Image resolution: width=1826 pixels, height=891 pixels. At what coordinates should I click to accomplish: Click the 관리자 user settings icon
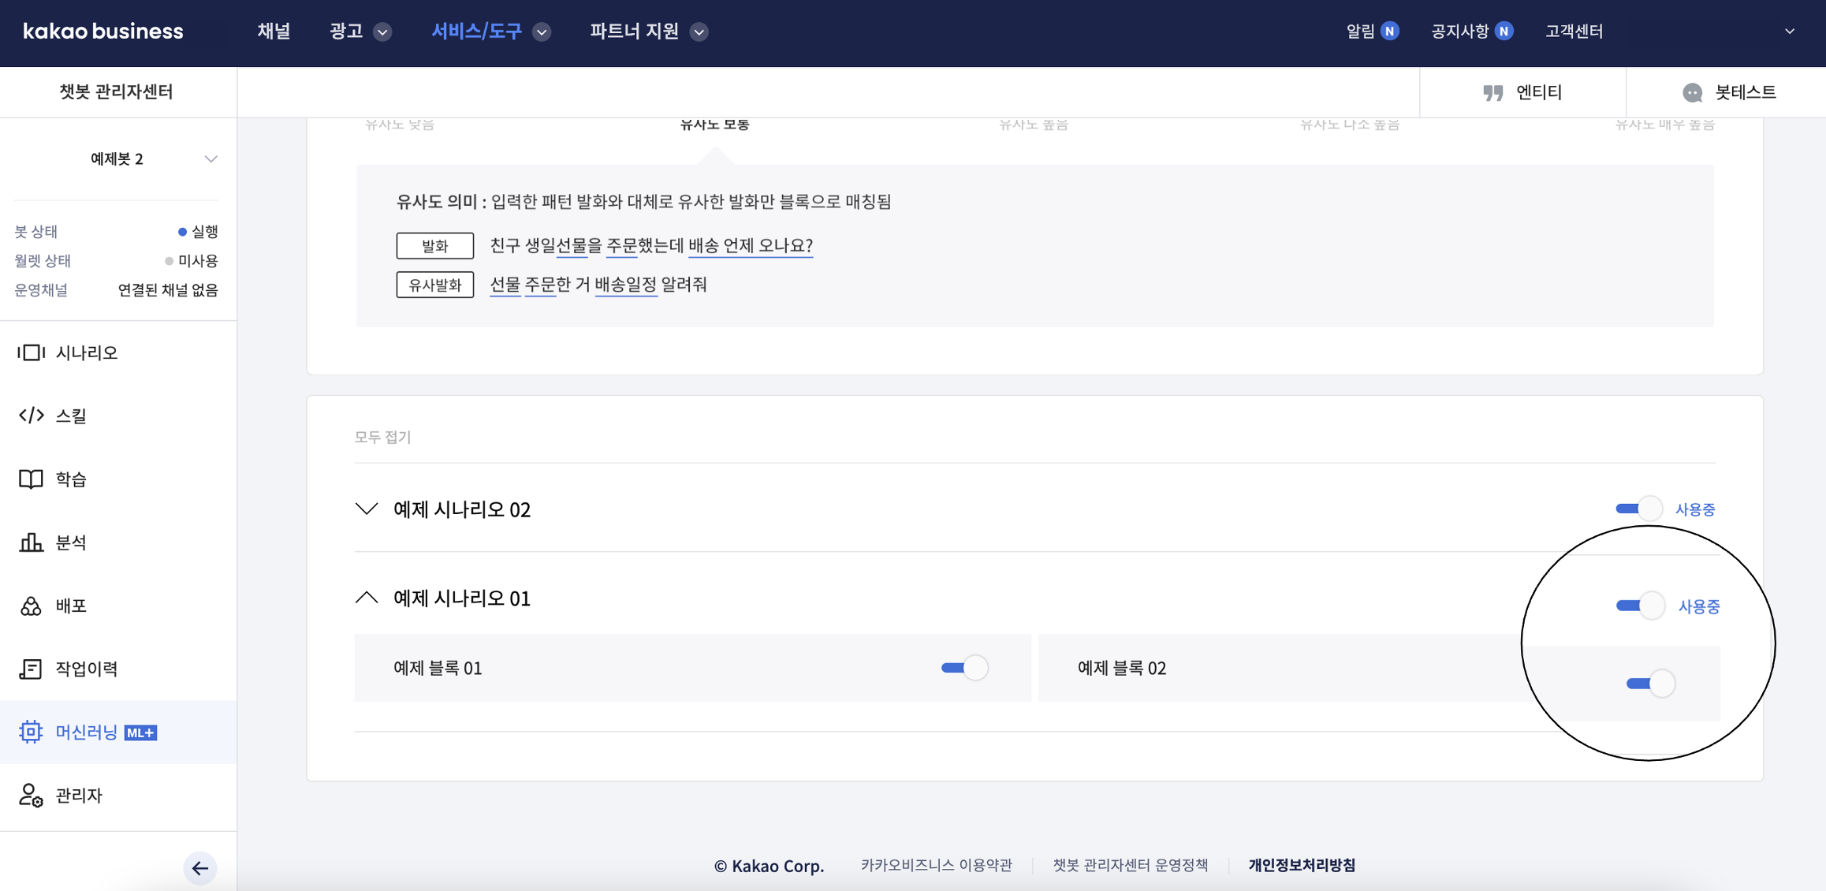31,795
